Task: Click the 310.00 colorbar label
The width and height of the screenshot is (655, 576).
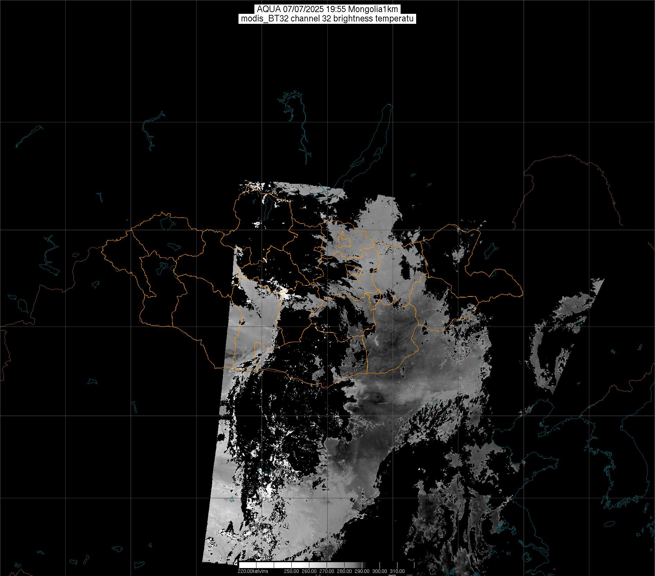Action: [397, 571]
